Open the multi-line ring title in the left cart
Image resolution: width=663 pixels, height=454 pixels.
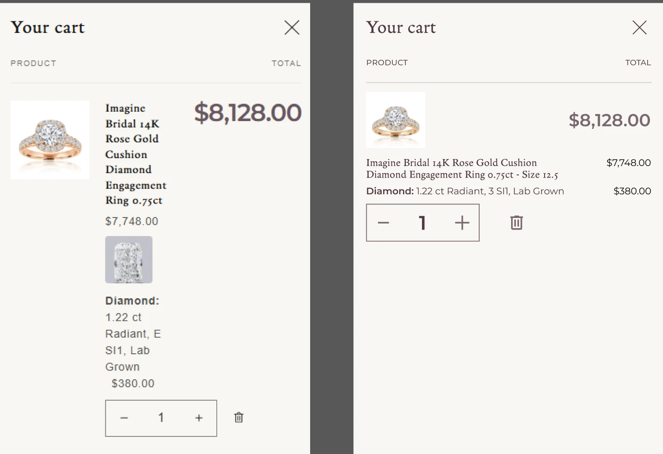coord(134,154)
